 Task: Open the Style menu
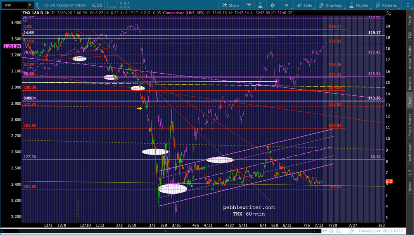(x=305, y=5)
